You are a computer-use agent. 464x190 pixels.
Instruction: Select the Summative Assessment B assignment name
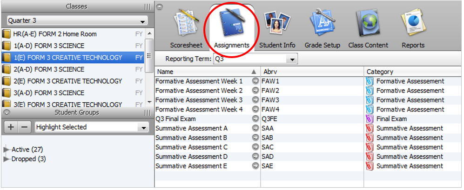click(191, 138)
